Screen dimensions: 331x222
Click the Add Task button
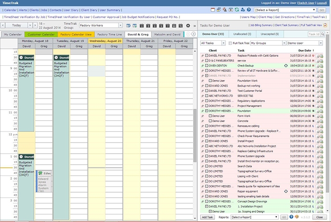click(207, 217)
